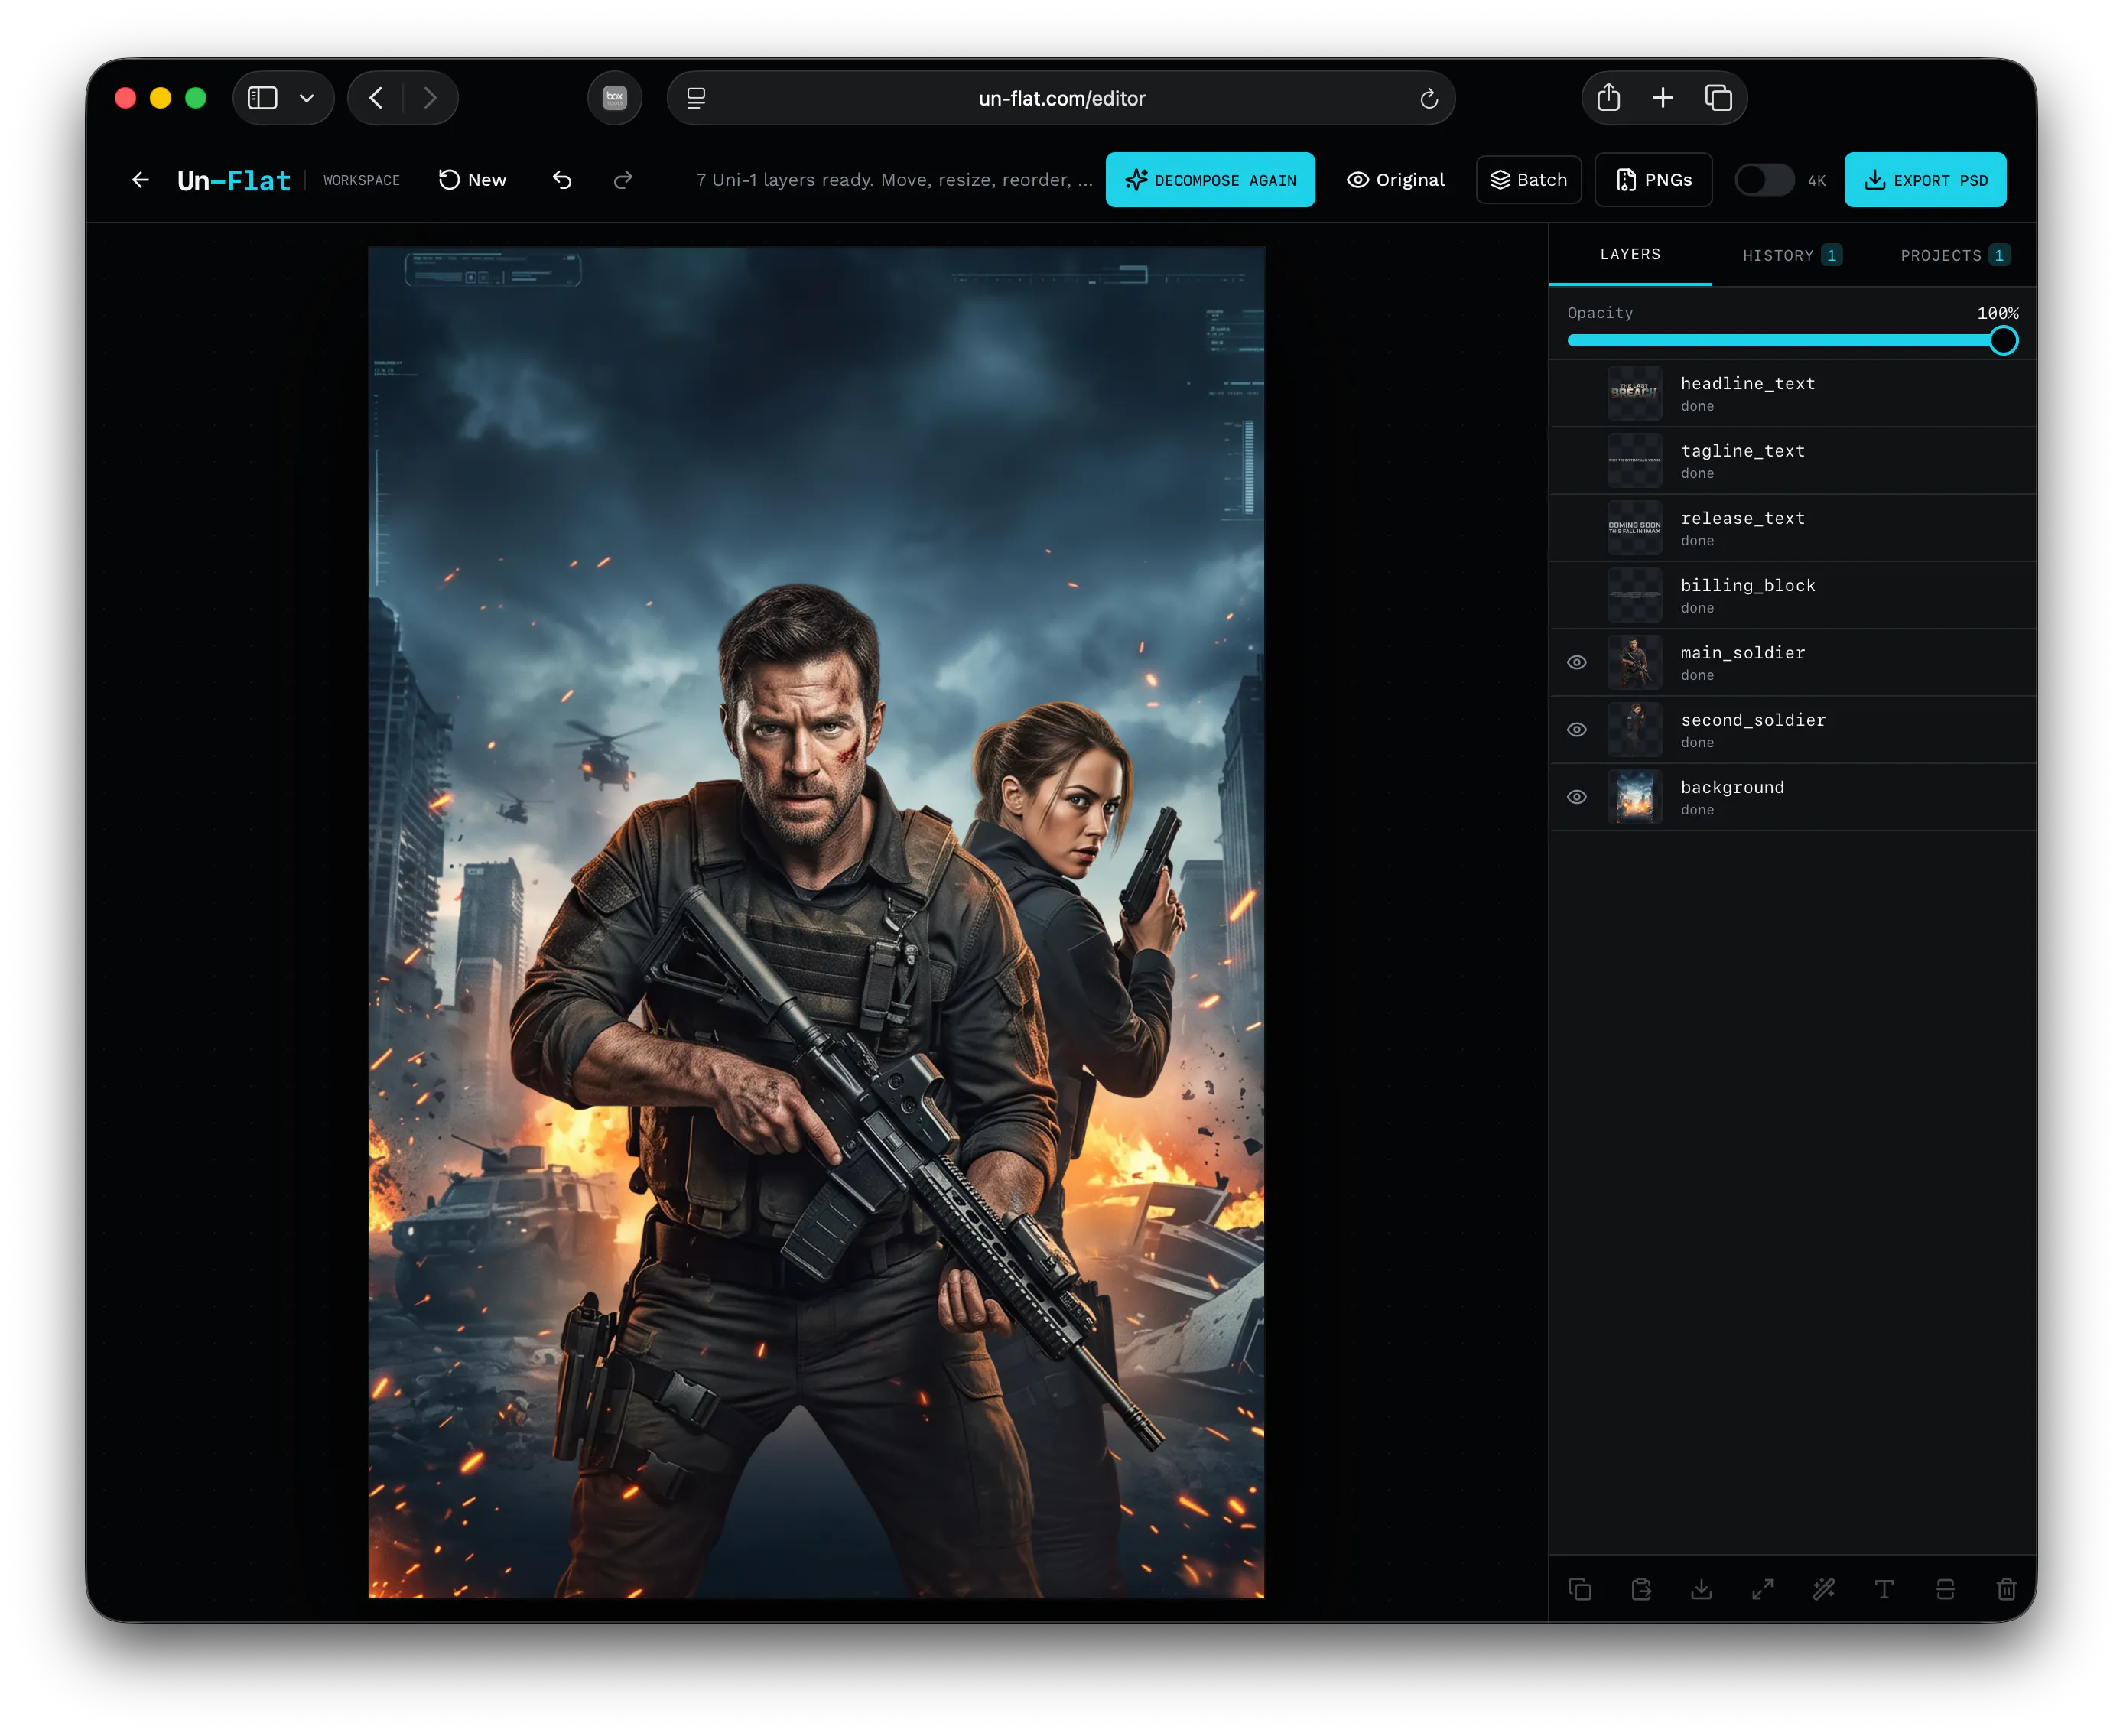Switch to the Projects tab

tap(1954, 256)
